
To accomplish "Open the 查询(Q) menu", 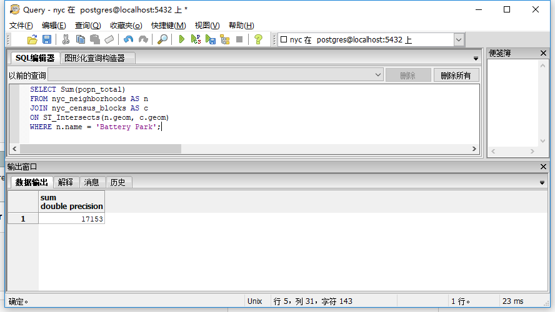I will coord(87,26).
